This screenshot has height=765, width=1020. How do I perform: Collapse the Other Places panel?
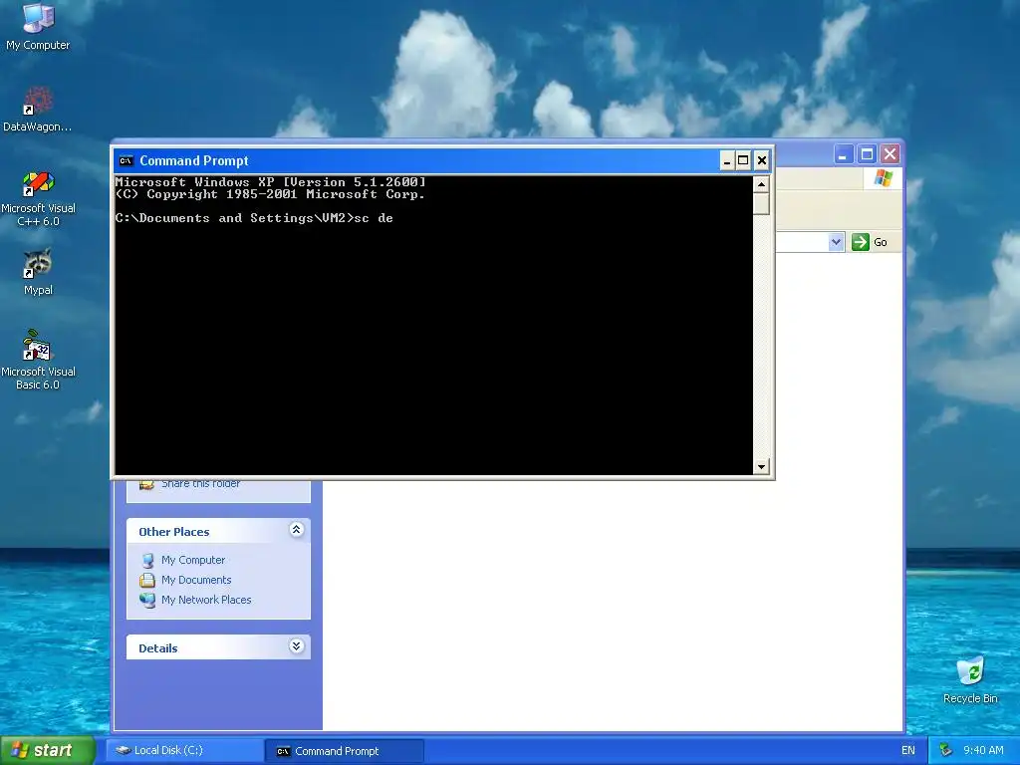point(296,530)
